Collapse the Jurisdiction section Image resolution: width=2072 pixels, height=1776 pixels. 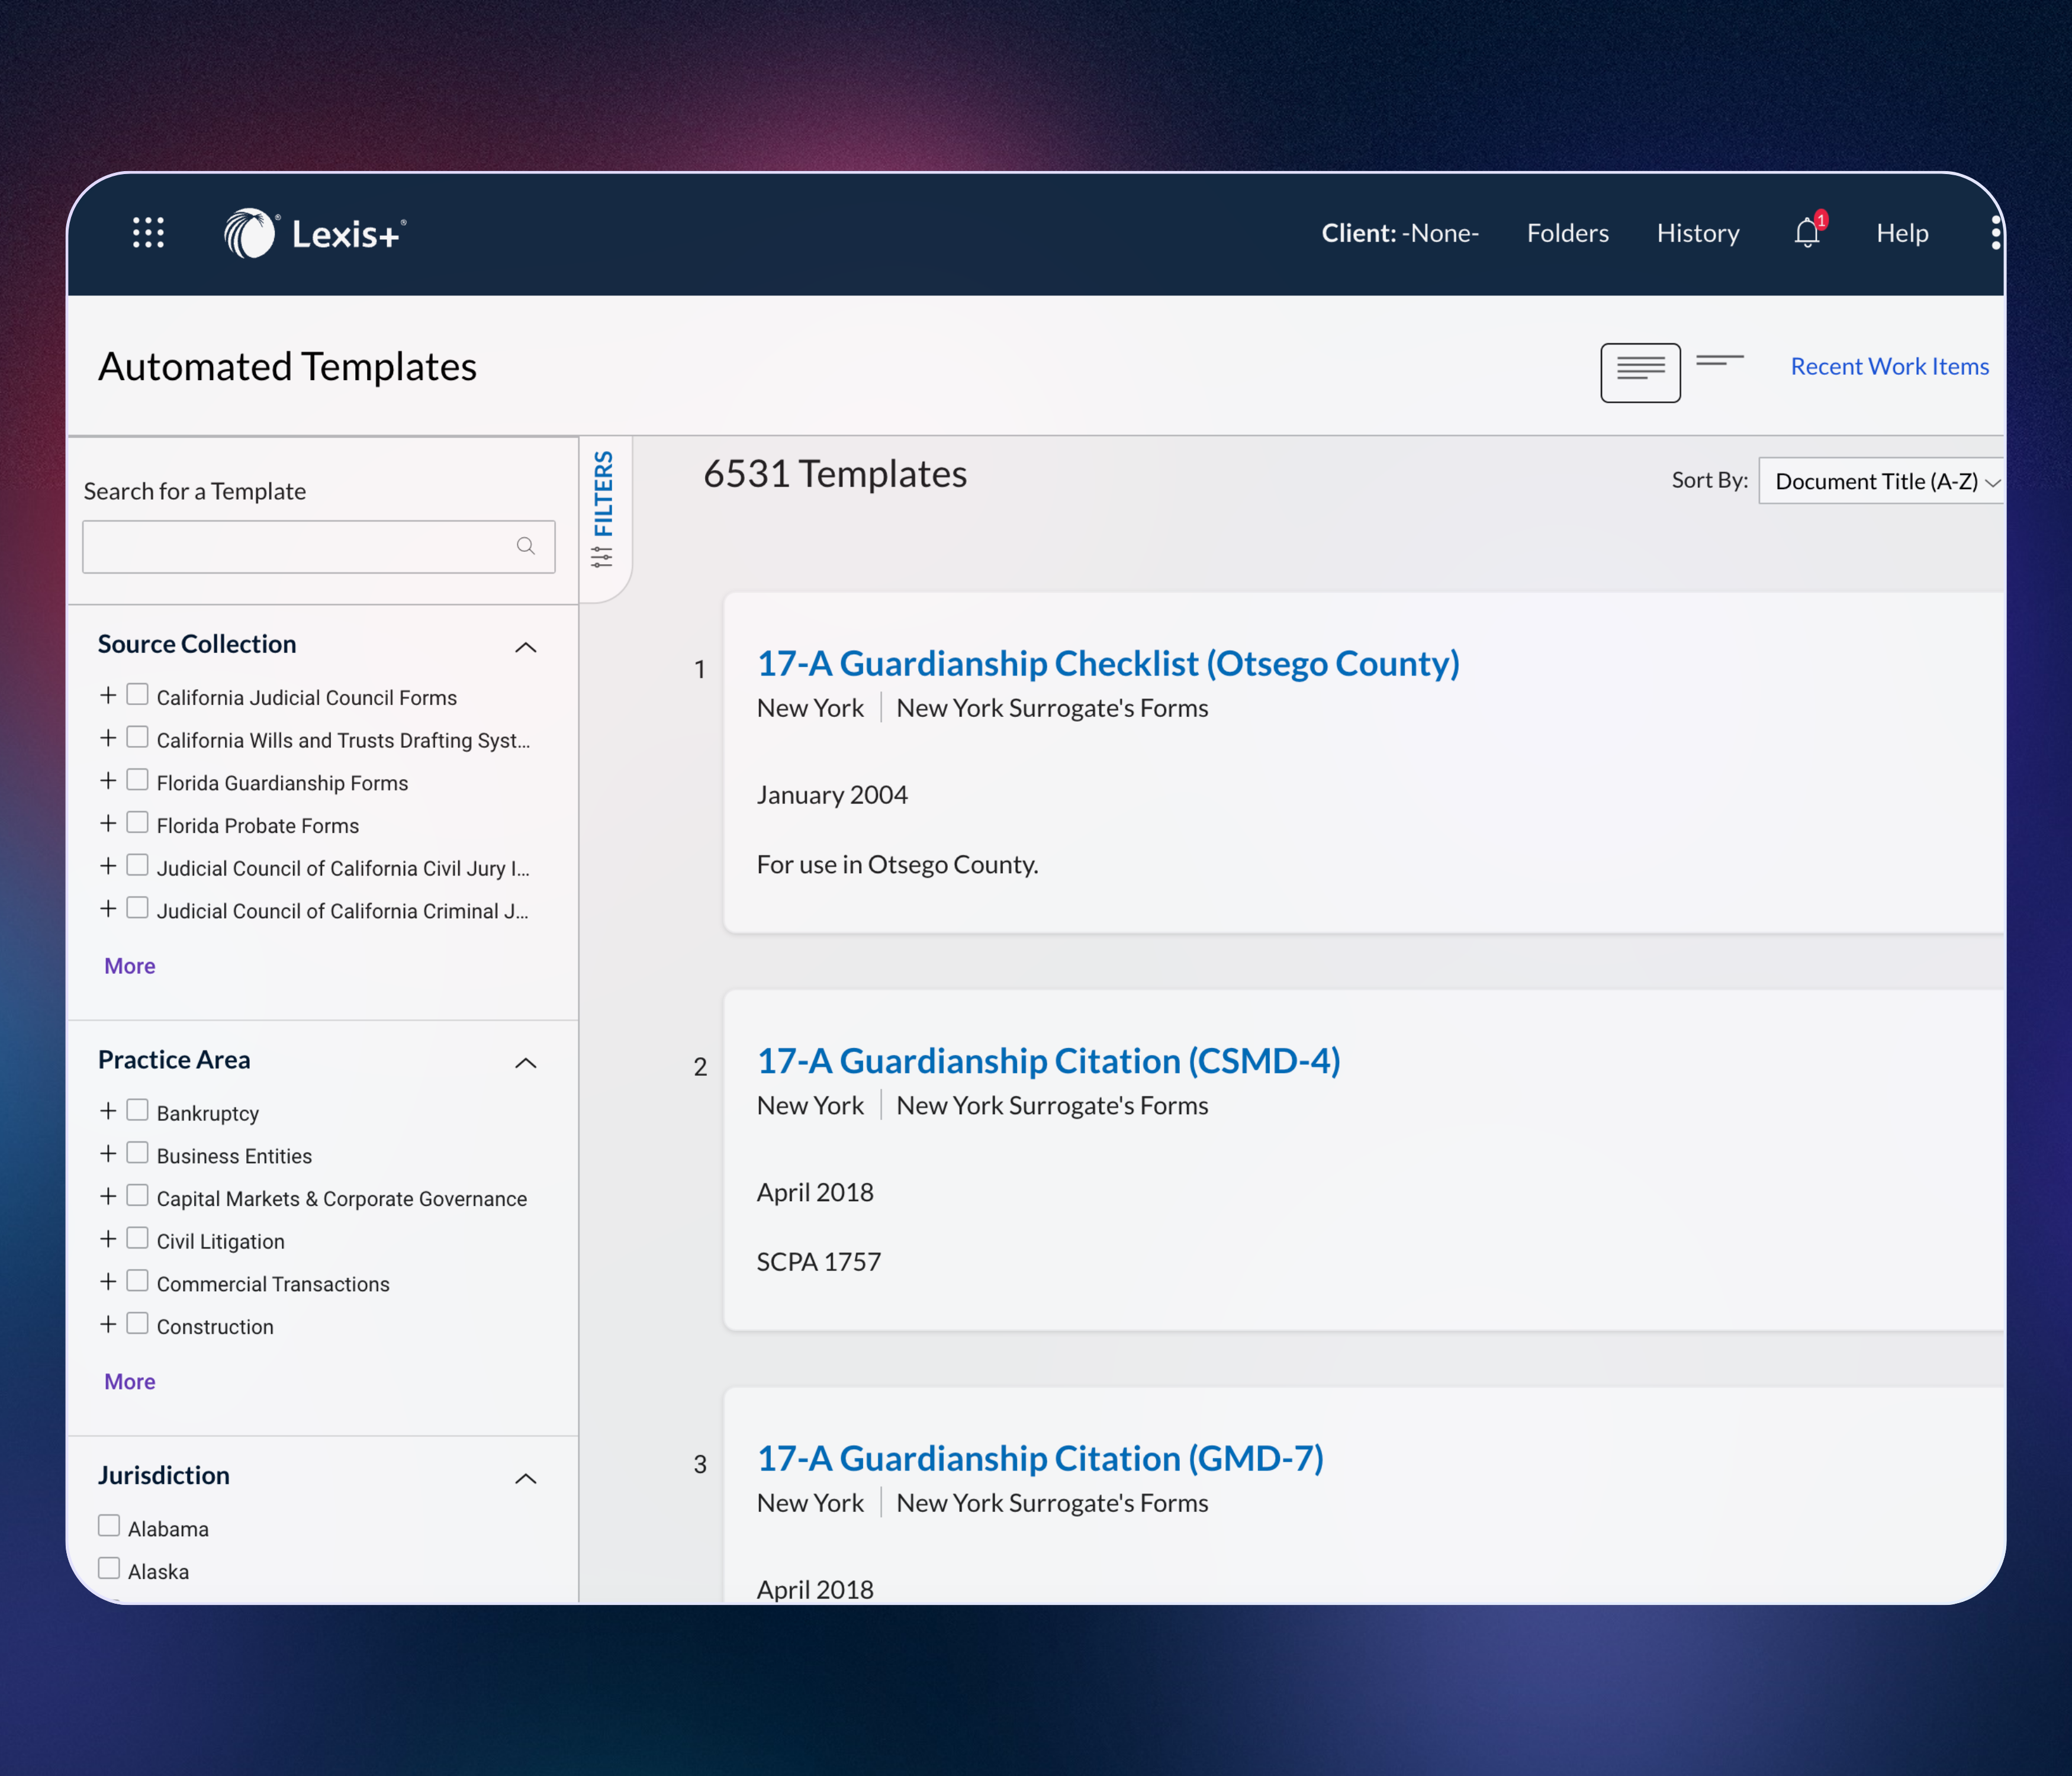pos(526,1478)
